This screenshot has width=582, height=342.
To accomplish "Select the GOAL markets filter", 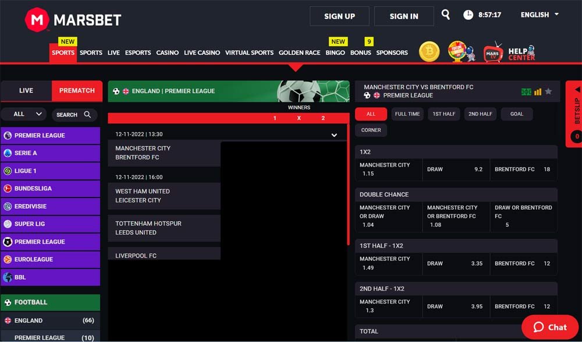I will click(x=517, y=114).
